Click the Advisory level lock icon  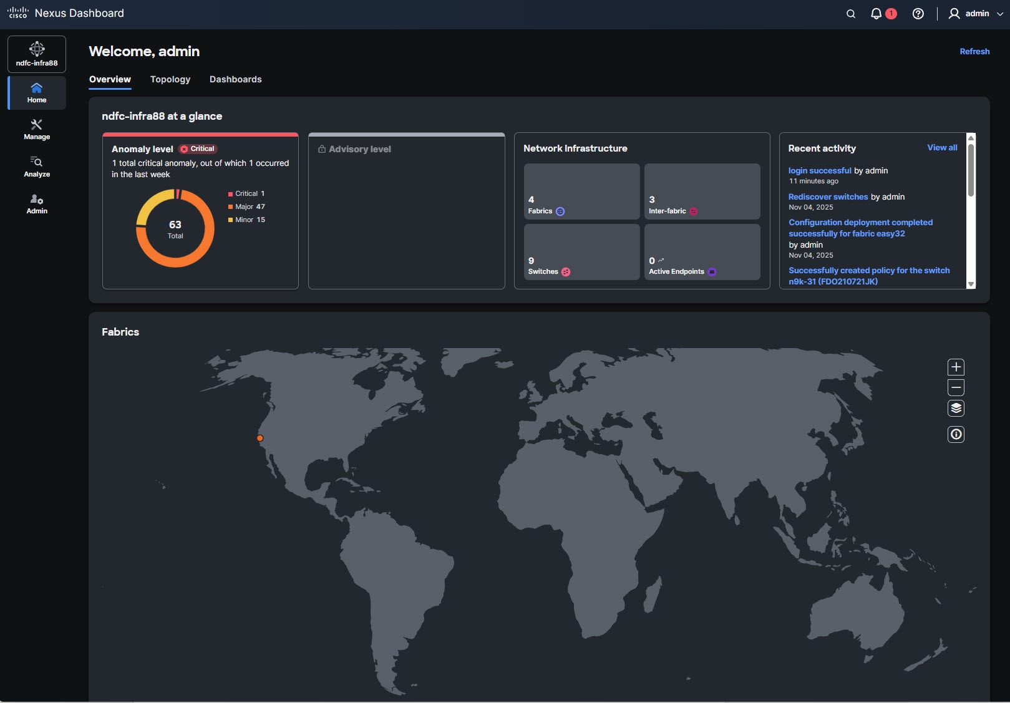tap(322, 149)
